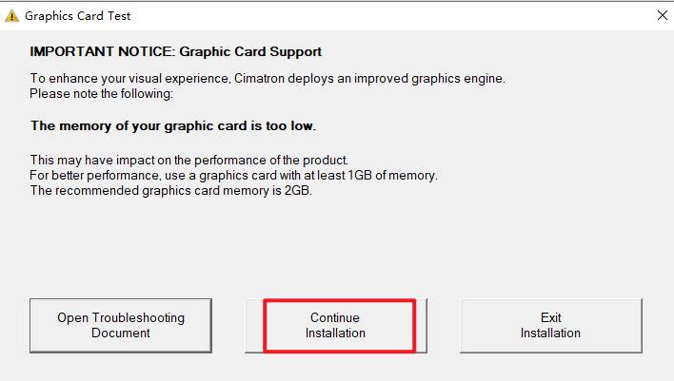
Task: Click the "Graphics Card Test" window title
Action: (78, 16)
